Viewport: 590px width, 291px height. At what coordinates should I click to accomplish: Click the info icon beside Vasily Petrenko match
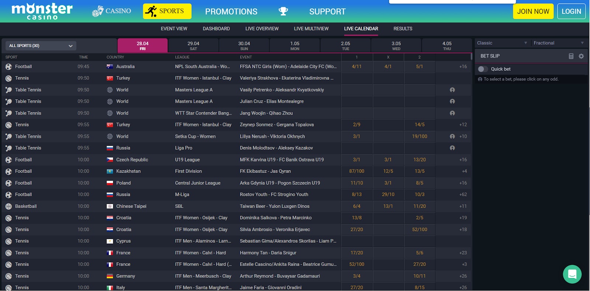point(452,90)
